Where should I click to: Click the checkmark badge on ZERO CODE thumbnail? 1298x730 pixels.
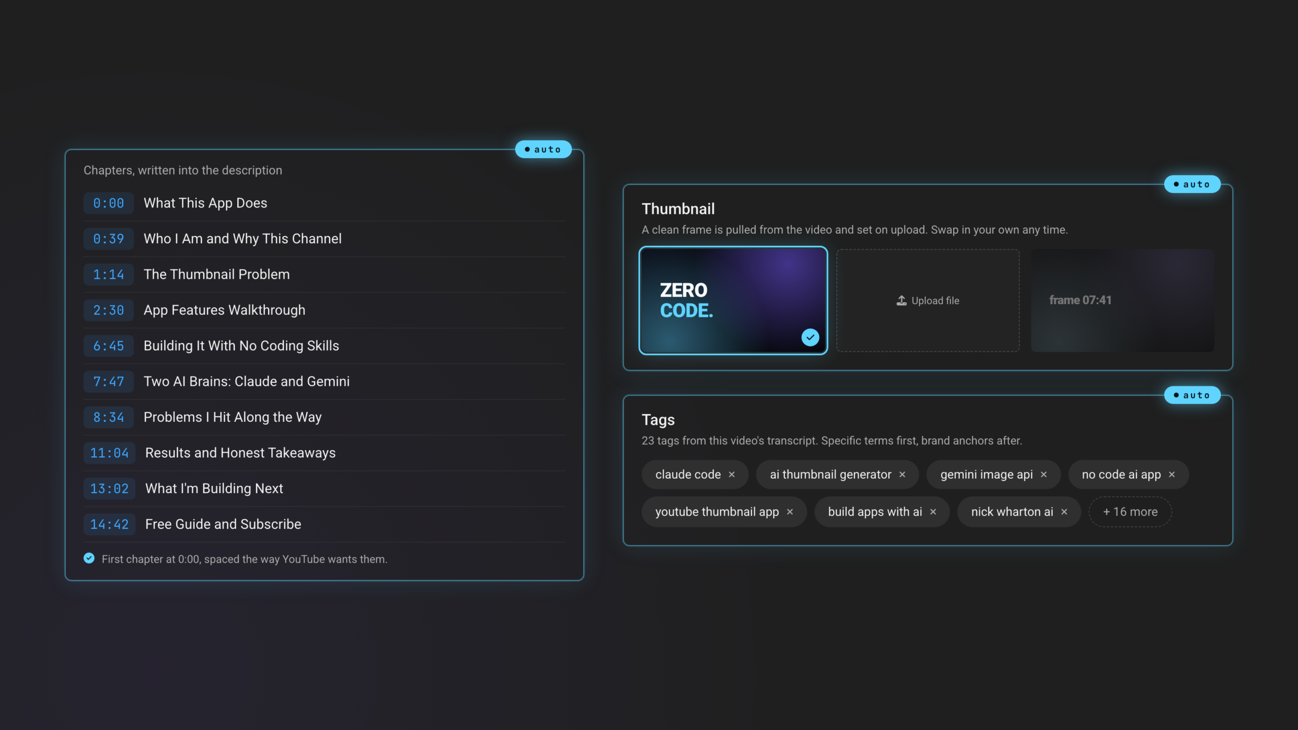click(810, 337)
